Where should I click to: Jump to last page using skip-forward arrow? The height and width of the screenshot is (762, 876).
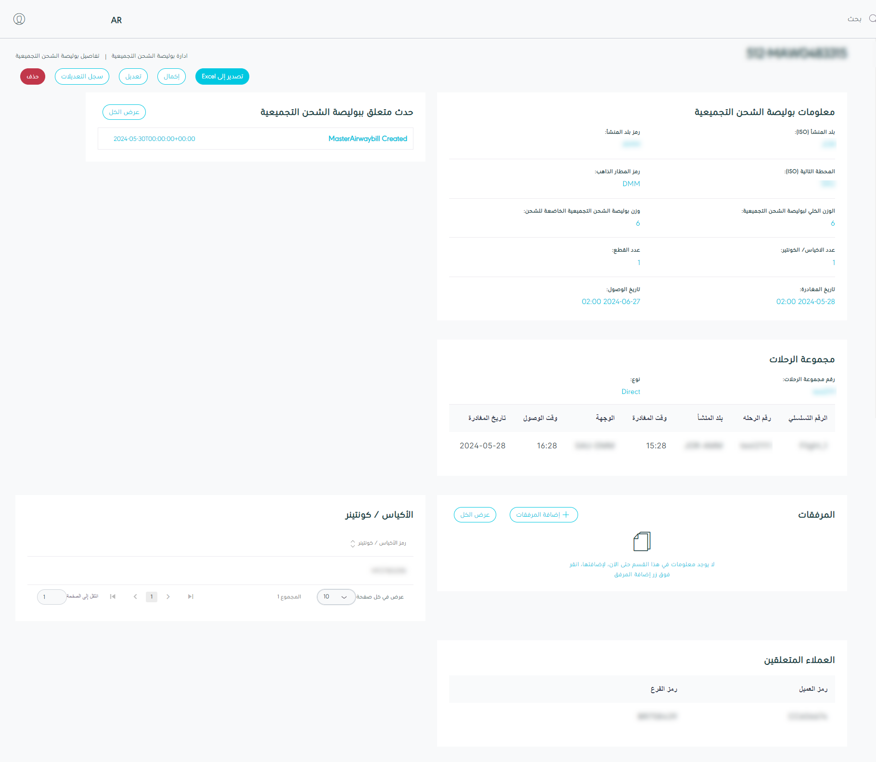click(x=191, y=597)
